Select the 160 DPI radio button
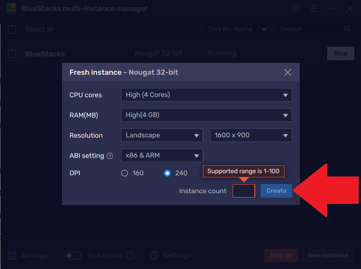This screenshot has width=361, height=269. click(x=125, y=173)
